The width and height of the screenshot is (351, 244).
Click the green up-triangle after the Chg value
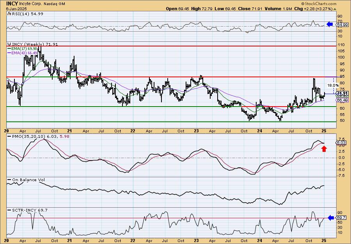[x=335, y=9]
